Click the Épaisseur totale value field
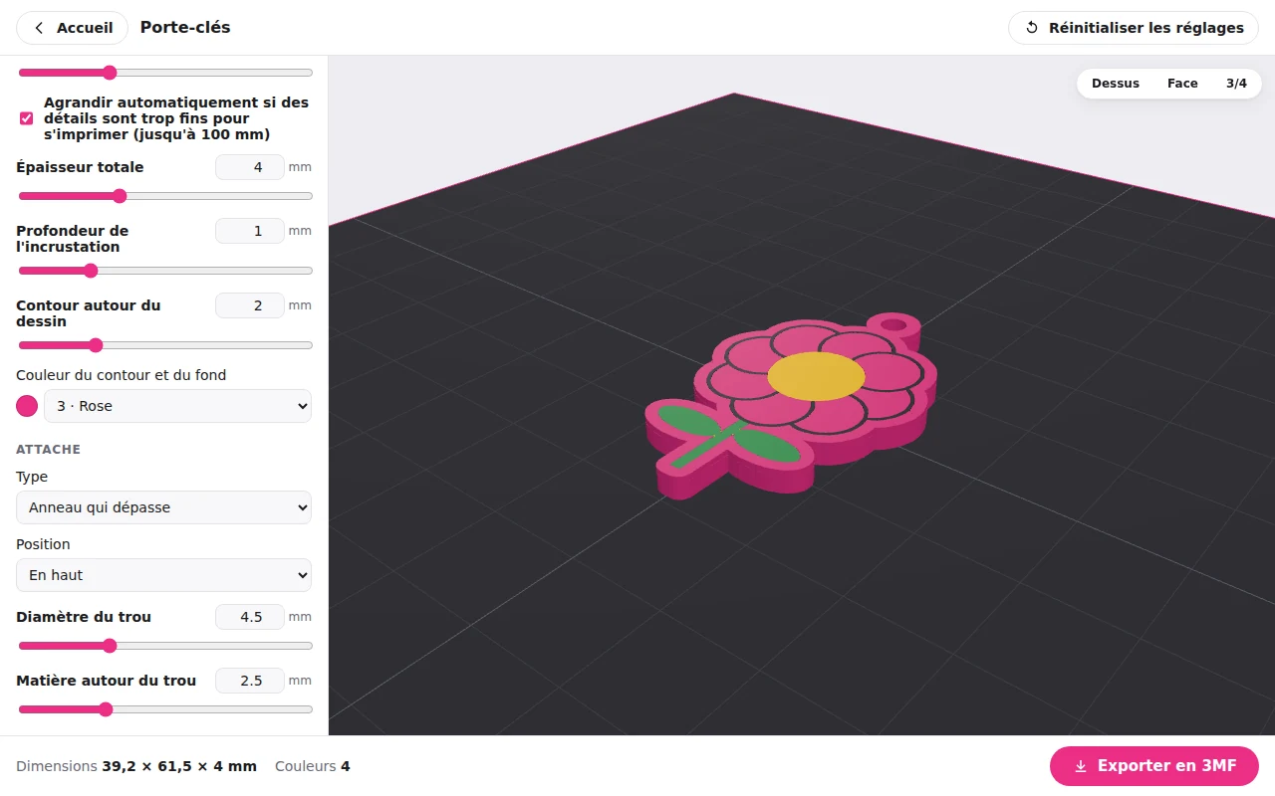1275x796 pixels. point(250,167)
